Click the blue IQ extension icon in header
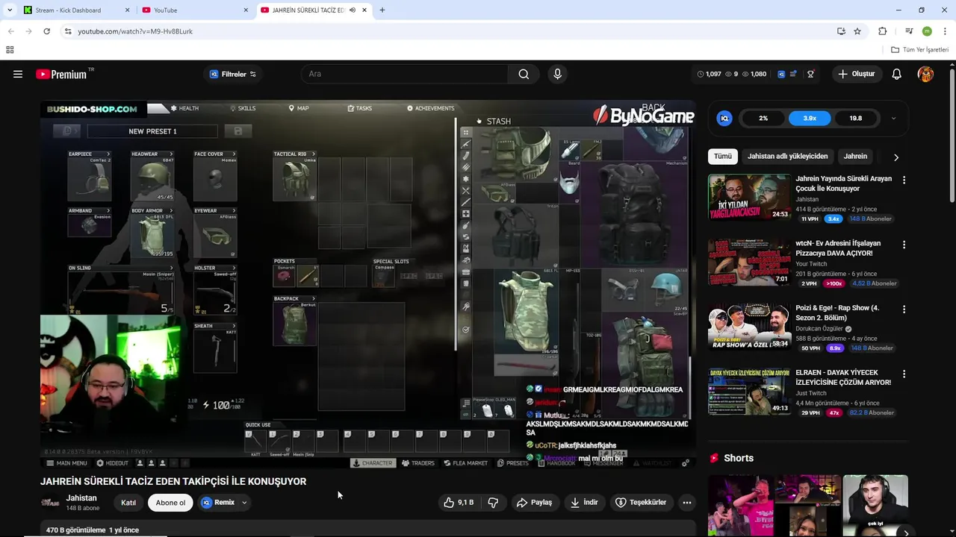 pyautogui.click(x=781, y=74)
